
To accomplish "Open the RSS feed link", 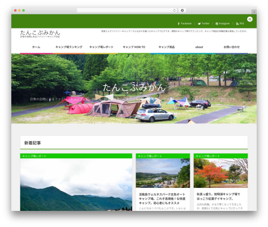I will tap(240, 24).
